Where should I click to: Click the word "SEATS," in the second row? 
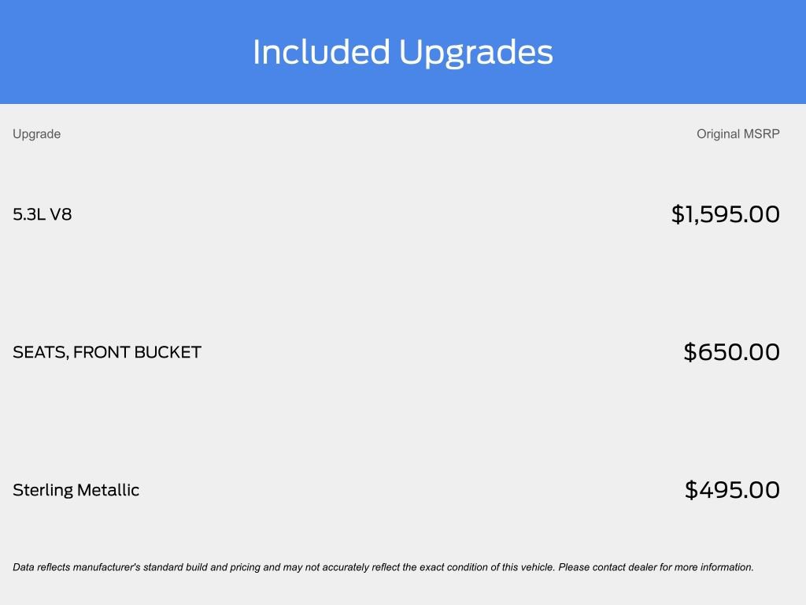39,352
